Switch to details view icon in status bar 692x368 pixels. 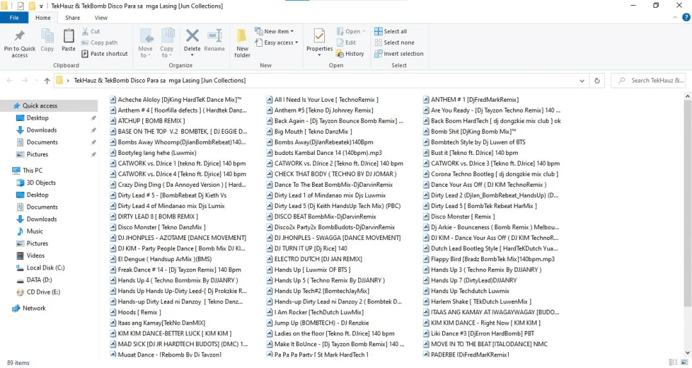point(673,362)
